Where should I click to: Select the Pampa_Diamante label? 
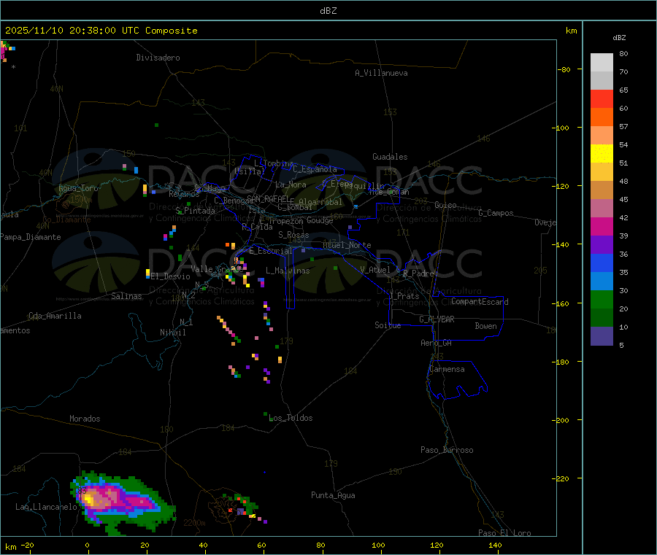[31, 237]
